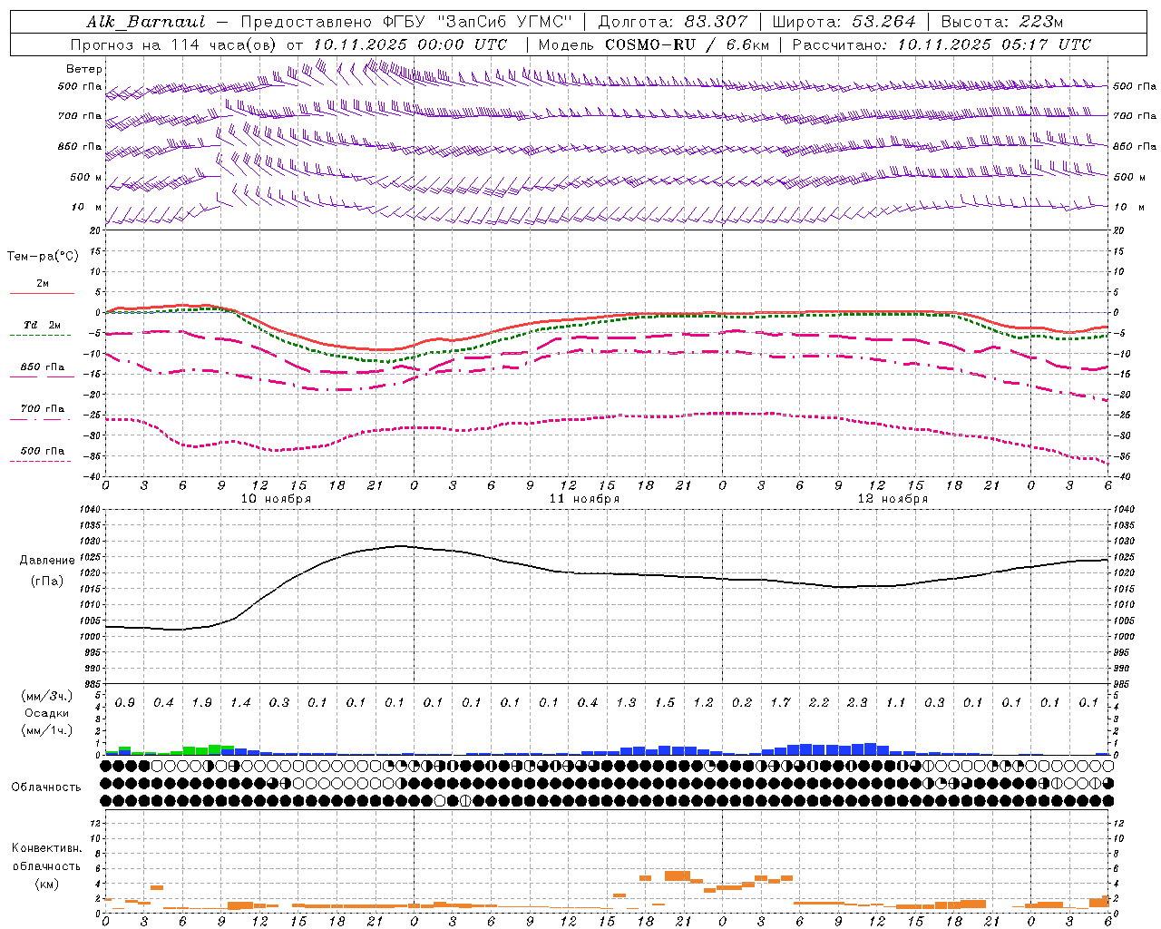Image resolution: width=1161 pixels, height=929 pixels.
Task: Click the pressure panel label "Давление"
Action: coord(47,561)
